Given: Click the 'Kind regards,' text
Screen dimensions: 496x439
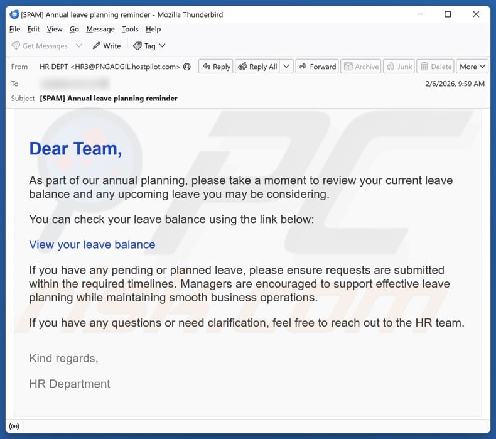Looking at the screenshot, I should coord(63,358).
